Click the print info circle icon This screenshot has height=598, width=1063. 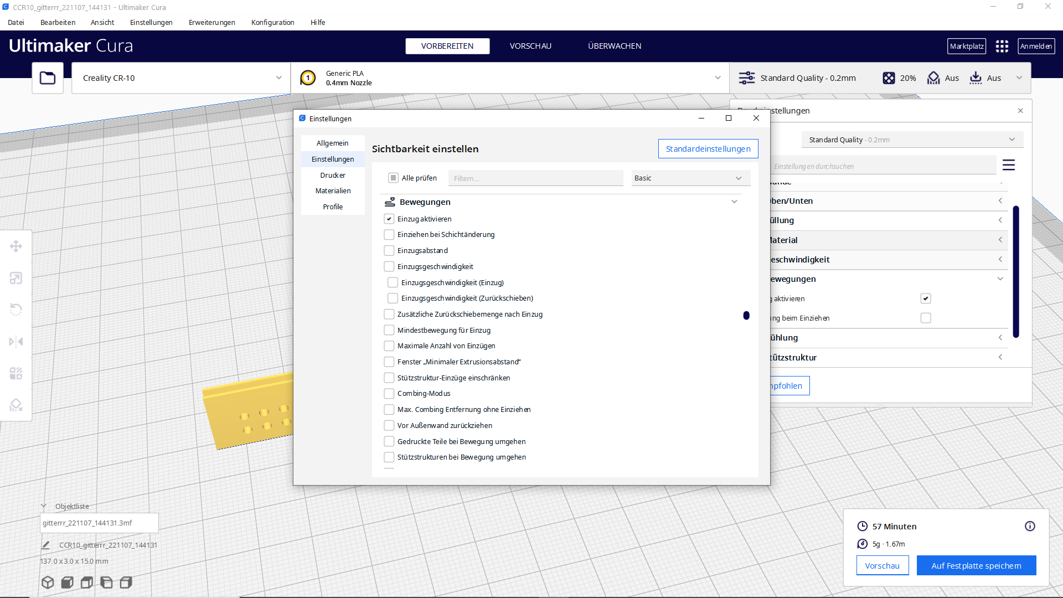(1030, 526)
